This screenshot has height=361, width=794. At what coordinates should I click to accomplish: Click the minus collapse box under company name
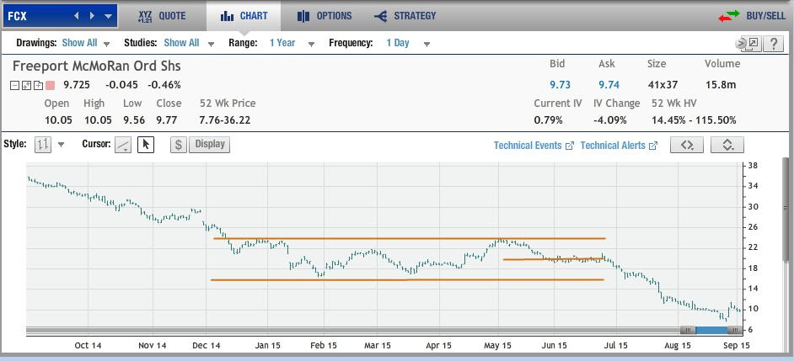[15, 85]
